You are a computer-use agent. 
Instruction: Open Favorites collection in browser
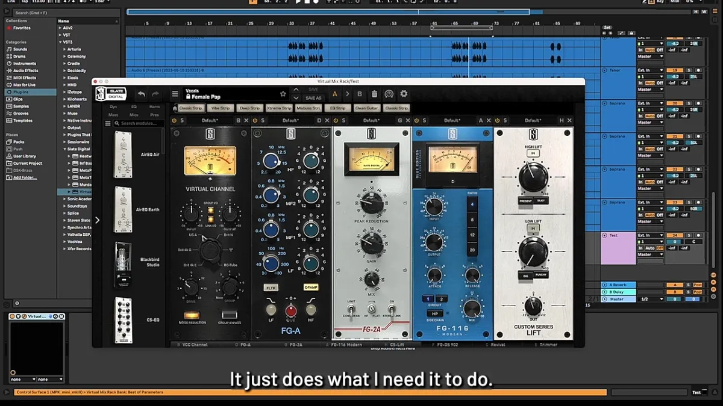pos(22,28)
